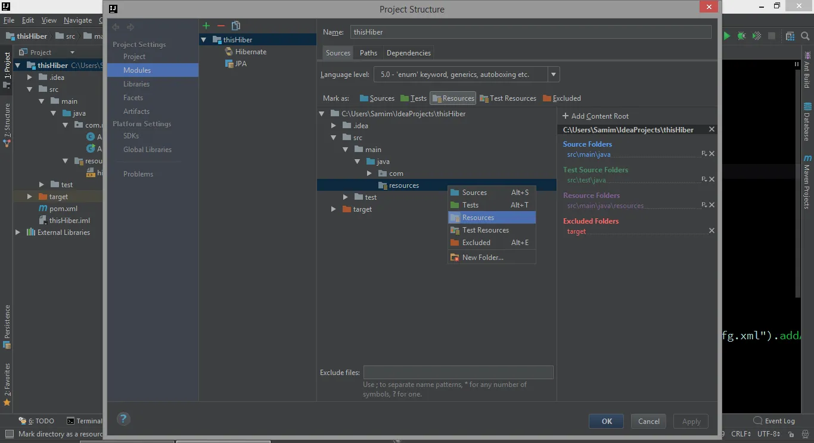Choose Excluded from the context menu

[x=492, y=243]
